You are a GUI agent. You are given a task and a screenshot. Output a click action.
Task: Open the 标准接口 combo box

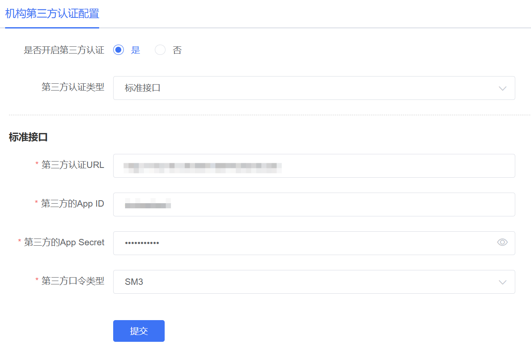click(x=314, y=88)
